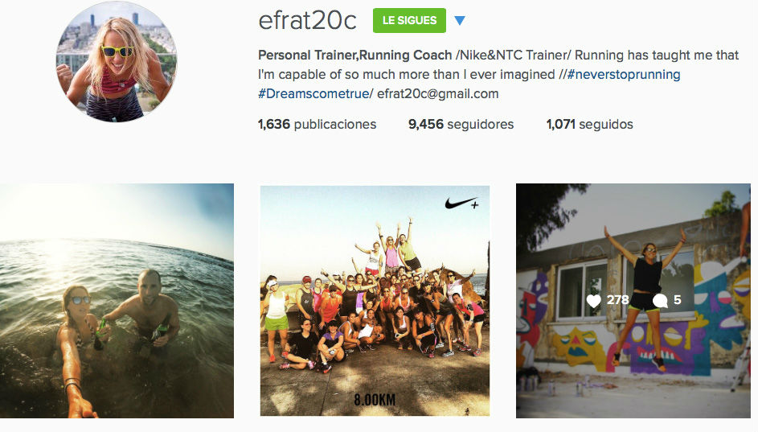The height and width of the screenshot is (432, 758).
Task: Click the 8.00KM label on group photo
Action: tap(375, 400)
